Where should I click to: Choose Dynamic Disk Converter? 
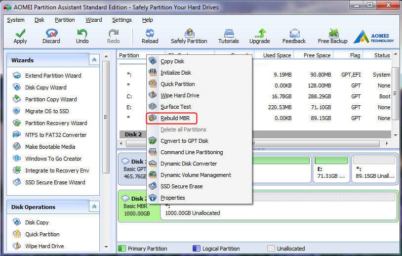pos(199,164)
